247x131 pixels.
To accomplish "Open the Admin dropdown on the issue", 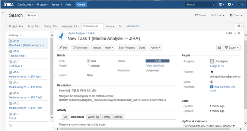I will pos(155,48).
